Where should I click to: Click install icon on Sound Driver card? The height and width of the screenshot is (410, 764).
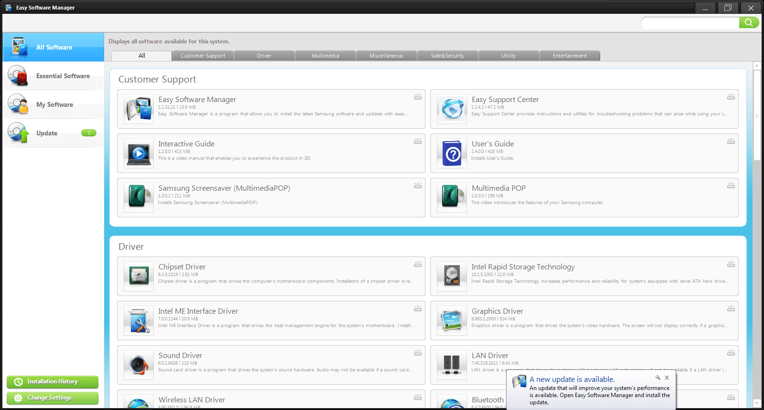coord(418,353)
